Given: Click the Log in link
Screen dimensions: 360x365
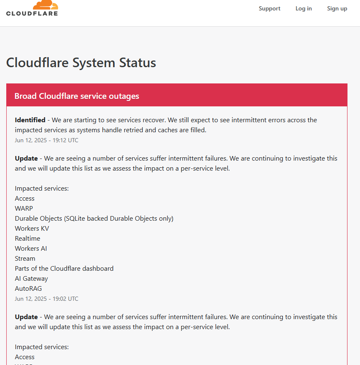Looking at the screenshot, I should click(303, 9).
